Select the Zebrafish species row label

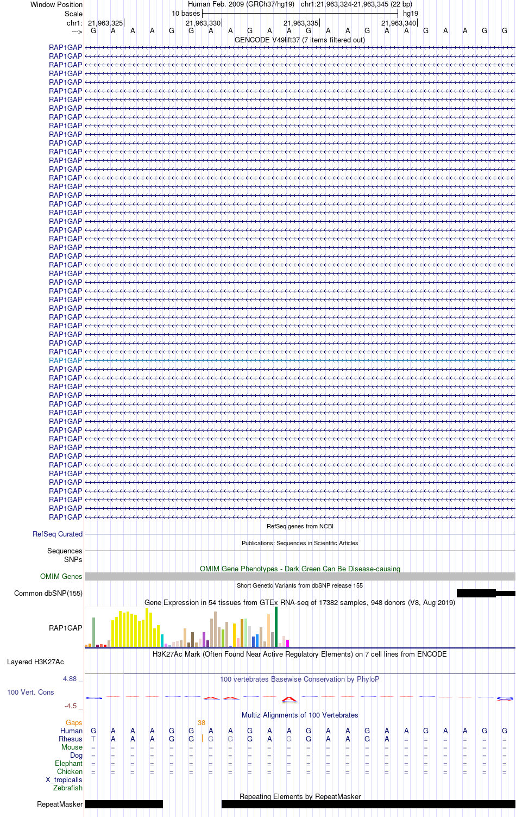click(x=68, y=788)
